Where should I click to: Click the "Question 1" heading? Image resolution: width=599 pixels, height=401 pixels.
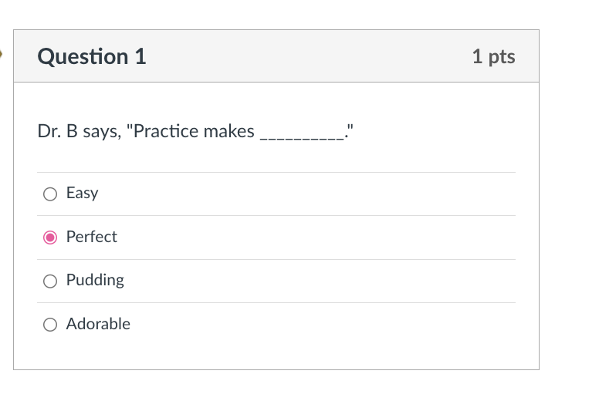pyautogui.click(x=92, y=56)
